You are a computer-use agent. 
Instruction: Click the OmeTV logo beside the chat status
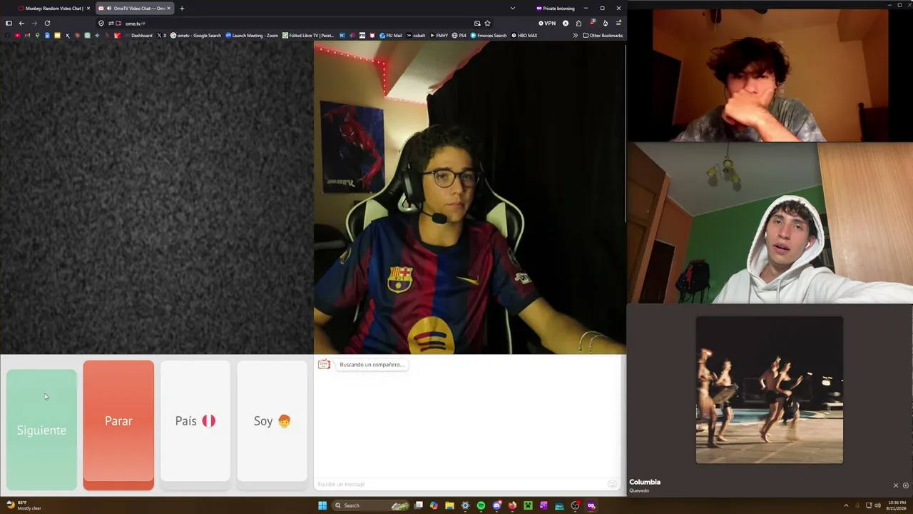(x=324, y=365)
